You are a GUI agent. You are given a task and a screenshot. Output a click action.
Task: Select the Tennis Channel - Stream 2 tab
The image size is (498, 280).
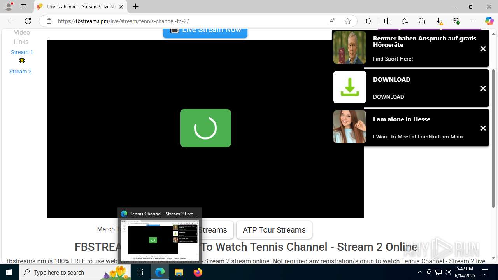(x=80, y=7)
